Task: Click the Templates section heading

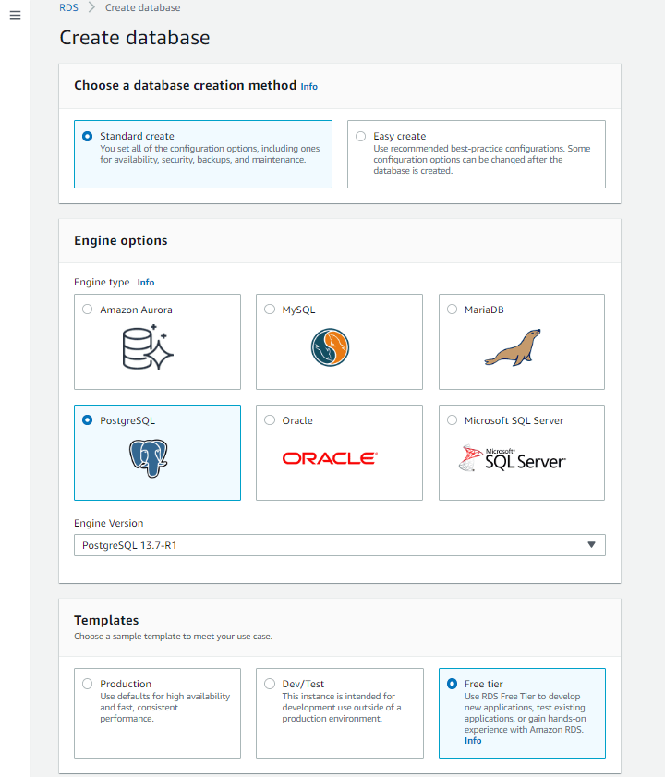Action: [106, 620]
